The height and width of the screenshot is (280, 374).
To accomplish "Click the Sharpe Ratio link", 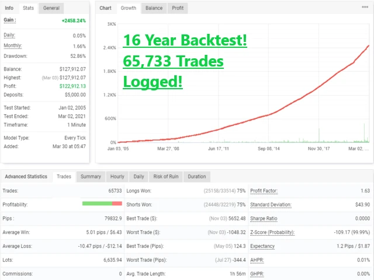I will point(265,218).
